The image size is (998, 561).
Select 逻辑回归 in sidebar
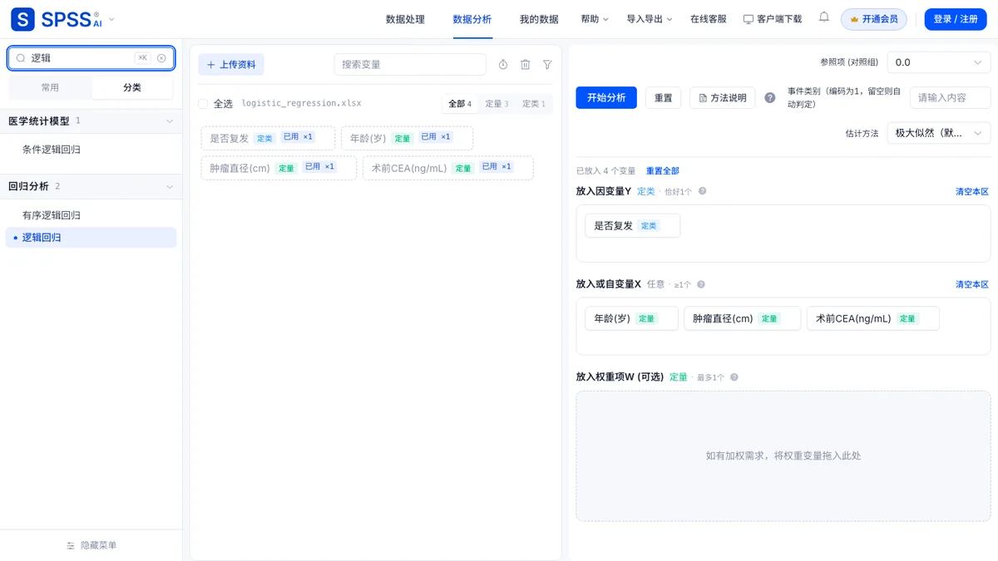tap(91, 238)
